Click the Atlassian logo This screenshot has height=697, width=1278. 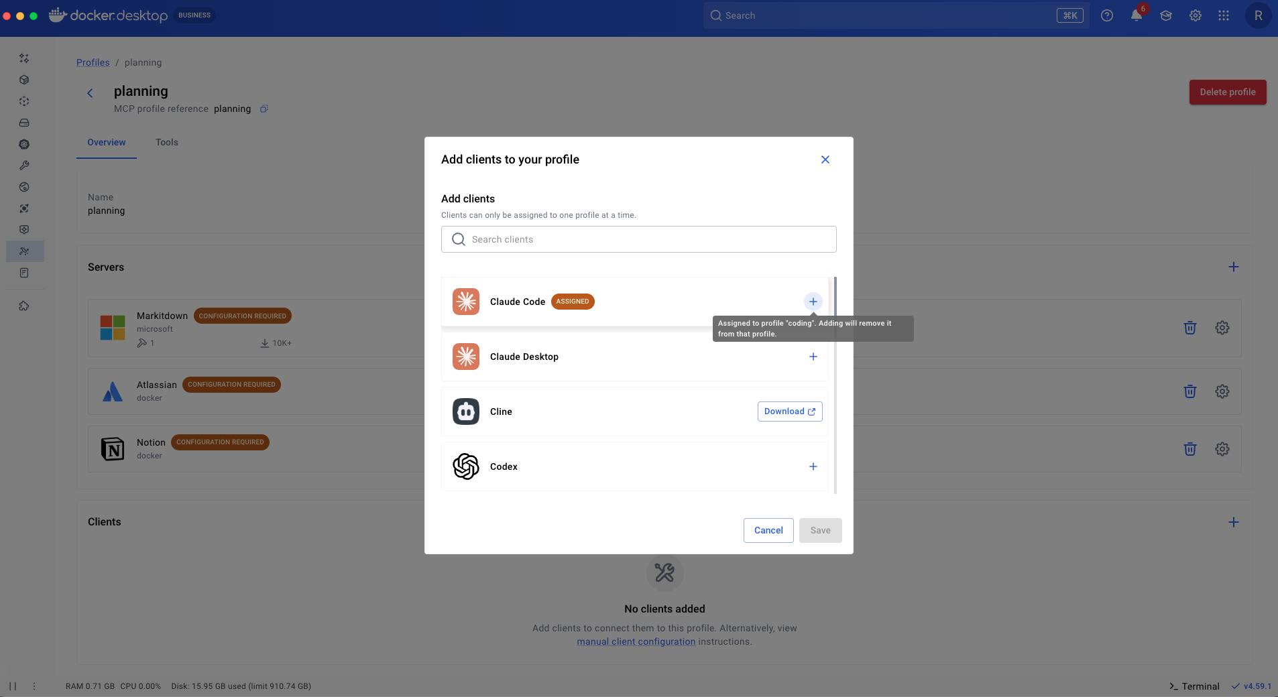(x=113, y=391)
